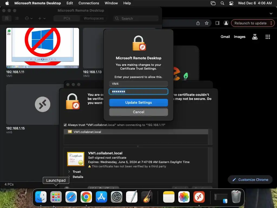Open the Window menu
Image resolution: width=277 pixels, height=208 pixels.
pos(111,3)
